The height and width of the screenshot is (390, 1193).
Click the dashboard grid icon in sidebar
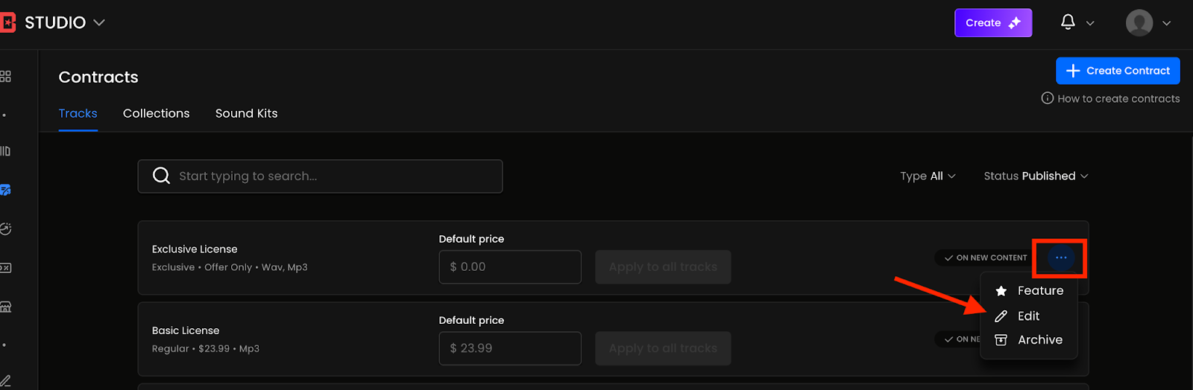pyautogui.click(x=6, y=76)
